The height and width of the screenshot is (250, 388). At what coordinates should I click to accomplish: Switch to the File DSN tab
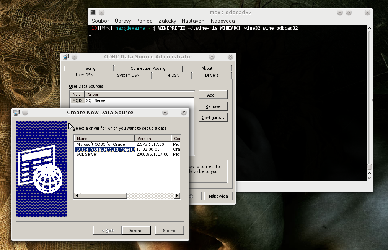pos(172,75)
